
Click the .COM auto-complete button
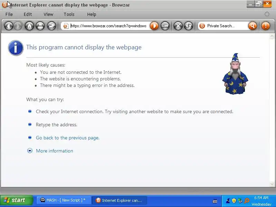pyautogui.click(x=165, y=26)
